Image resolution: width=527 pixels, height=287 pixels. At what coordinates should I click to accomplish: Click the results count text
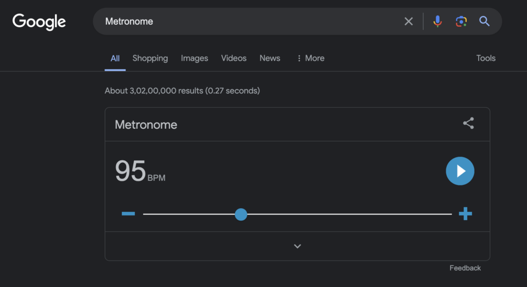tap(182, 91)
